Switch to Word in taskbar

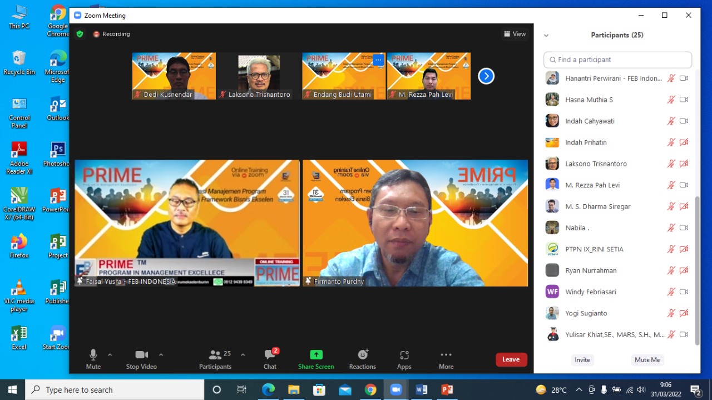pyautogui.click(x=422, y=389)
